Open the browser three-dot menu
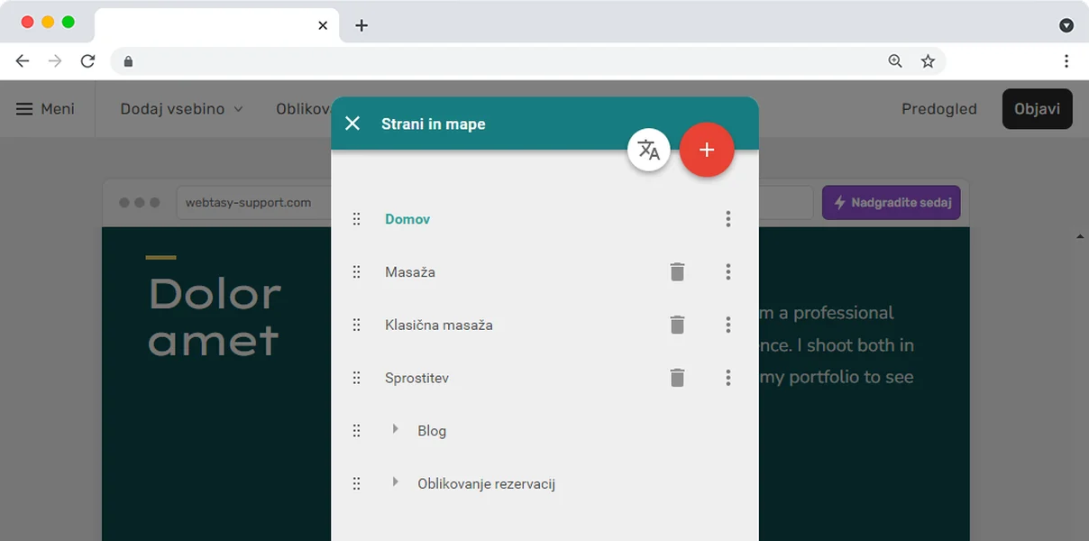1089x541 pixels. pos(1066,61)
